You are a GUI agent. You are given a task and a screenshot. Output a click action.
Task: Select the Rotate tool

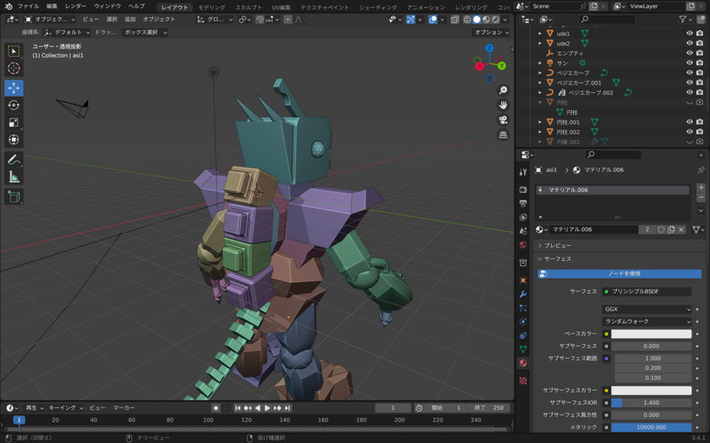point(14,105)
